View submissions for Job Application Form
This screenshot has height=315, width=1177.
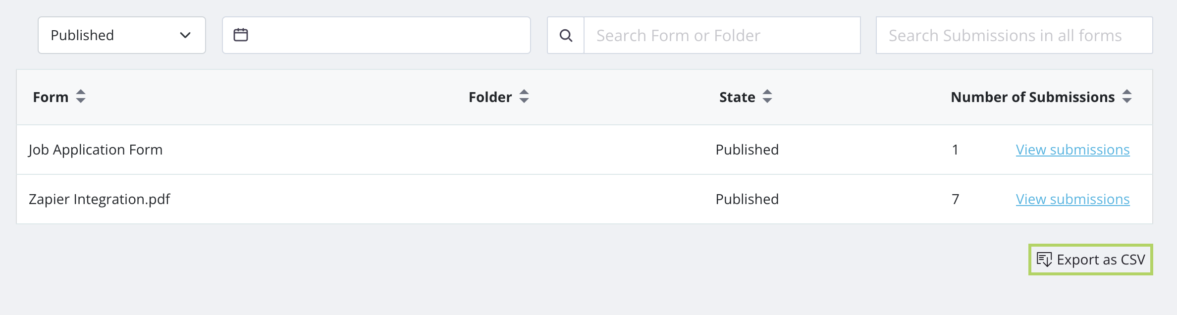pos(1072,150)
